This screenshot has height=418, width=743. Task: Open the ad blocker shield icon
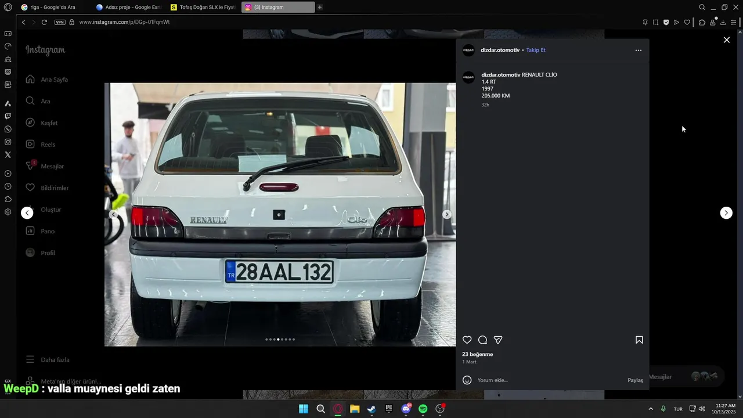pos(666,22)
